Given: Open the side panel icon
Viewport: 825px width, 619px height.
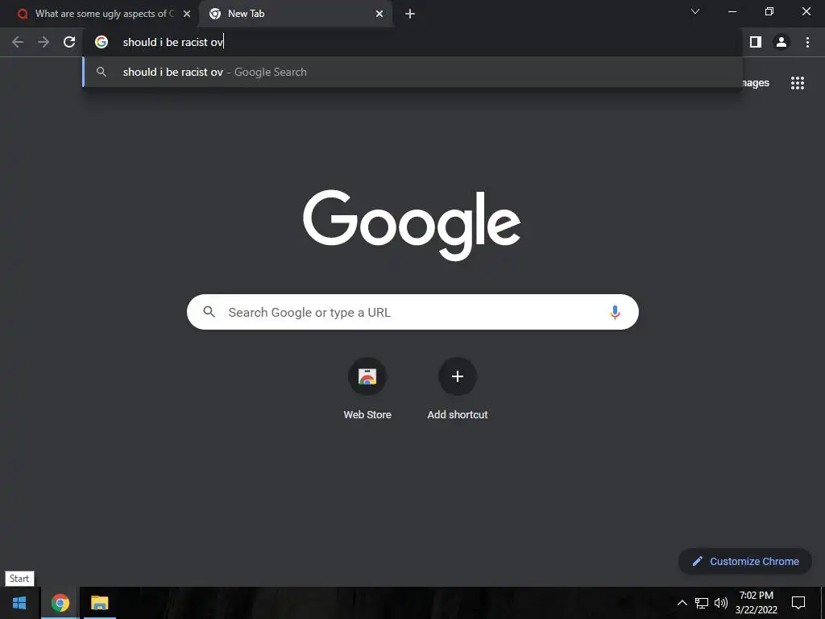Looking at the screenshot, I should (x=756, y=42).
